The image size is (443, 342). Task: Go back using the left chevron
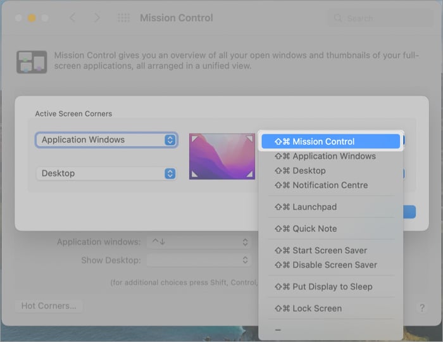pyautogui.click(x=72, y=18)
